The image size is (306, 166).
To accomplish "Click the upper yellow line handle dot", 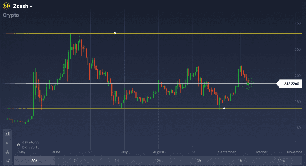I will 115,33.
